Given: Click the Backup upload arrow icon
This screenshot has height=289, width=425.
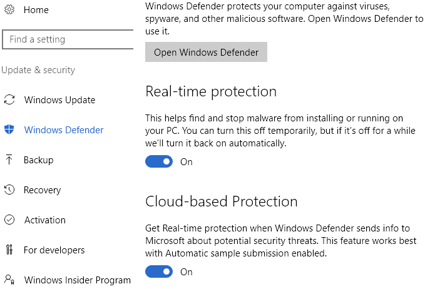Looking at the screenshot, I should [9, 160].
